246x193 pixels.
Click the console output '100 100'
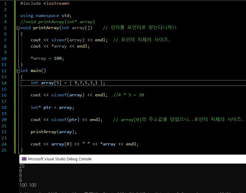28,185
